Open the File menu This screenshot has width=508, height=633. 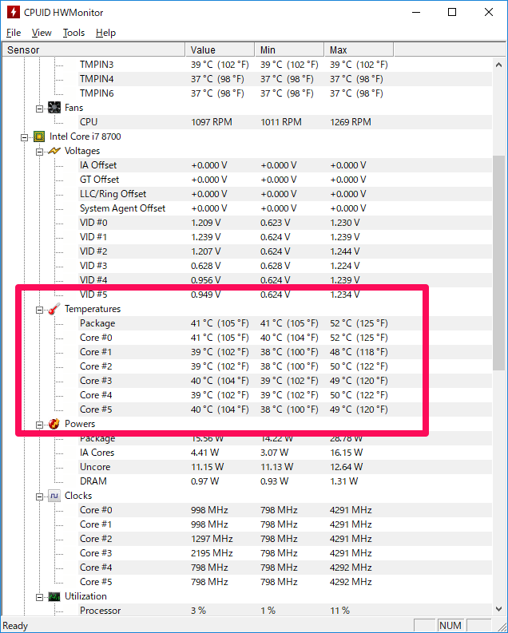click(x=14, y=33)
